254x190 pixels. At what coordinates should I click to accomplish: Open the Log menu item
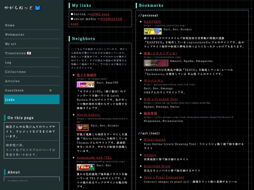(x=32, y=62)
